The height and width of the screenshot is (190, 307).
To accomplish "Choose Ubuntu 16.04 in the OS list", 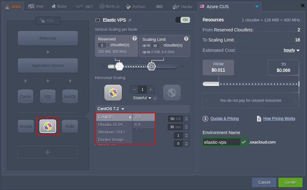I will click(x=114, y=124).
